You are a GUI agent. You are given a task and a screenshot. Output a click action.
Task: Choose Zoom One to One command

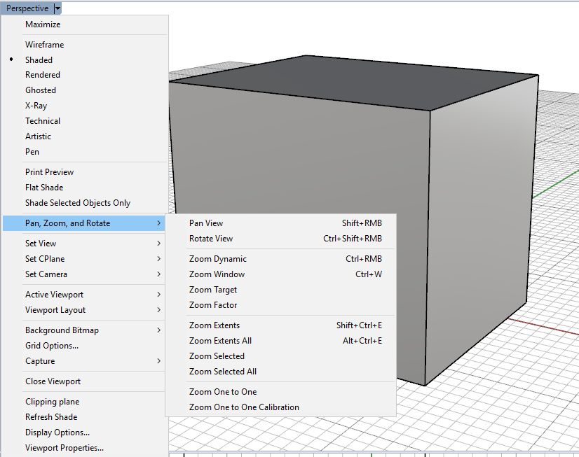click(x=280, y=392)
